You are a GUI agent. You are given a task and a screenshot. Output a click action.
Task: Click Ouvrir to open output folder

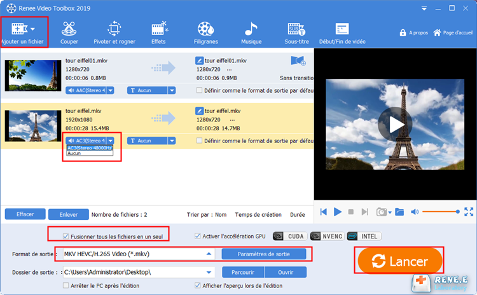click(286, 272)
